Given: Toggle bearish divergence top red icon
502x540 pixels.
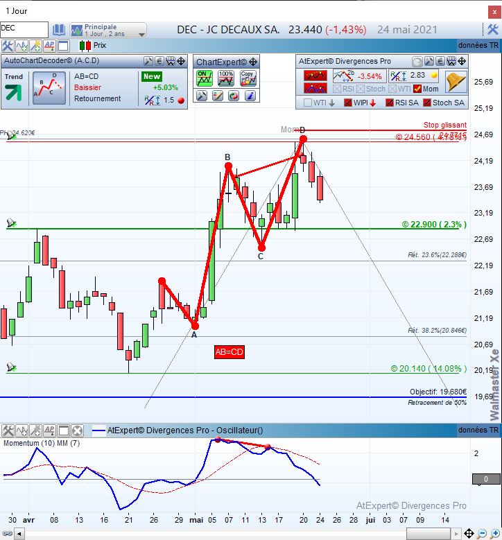Looking at the screenshot, I should 315,76.
